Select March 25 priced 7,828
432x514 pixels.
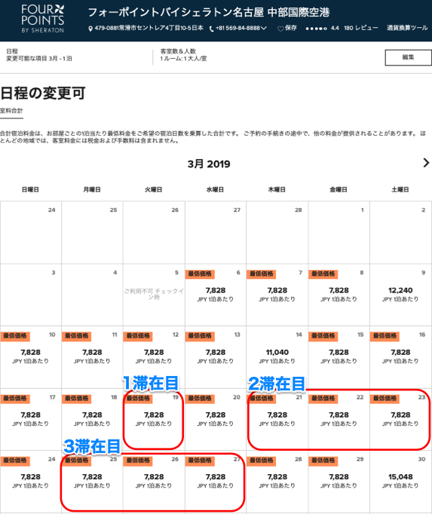click(x=92, y=482)
